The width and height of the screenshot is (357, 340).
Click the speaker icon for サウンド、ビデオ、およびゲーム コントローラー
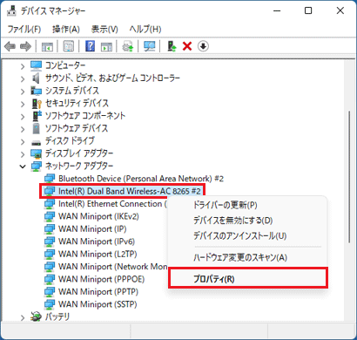coord(36,78)
